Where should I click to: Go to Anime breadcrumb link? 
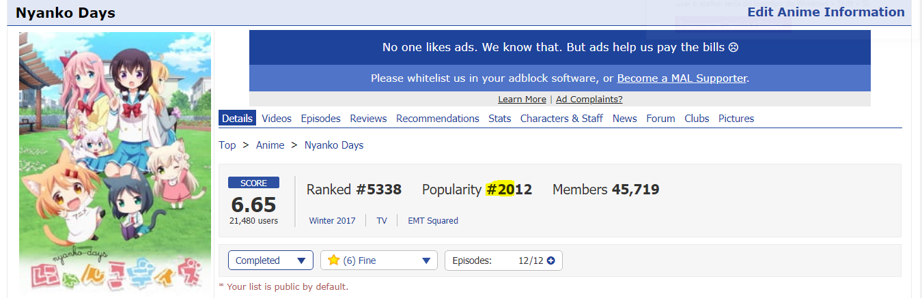tap(270, 145)
